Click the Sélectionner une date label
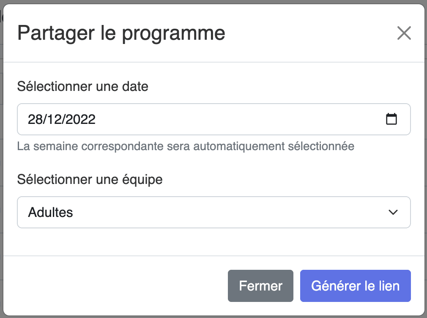This screenshot has height=318, width=427. click(x=83, y=86)
